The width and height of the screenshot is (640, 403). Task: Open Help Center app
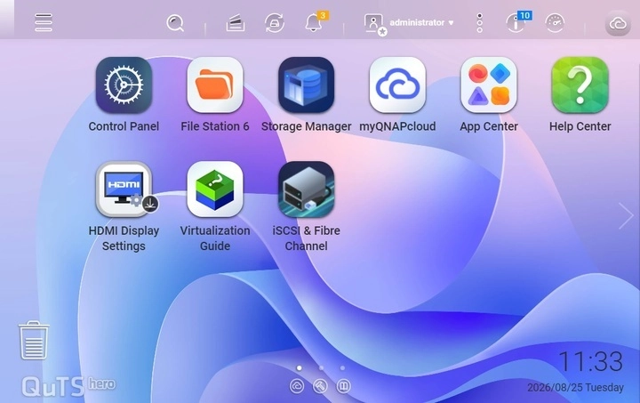tap(580, 85)
